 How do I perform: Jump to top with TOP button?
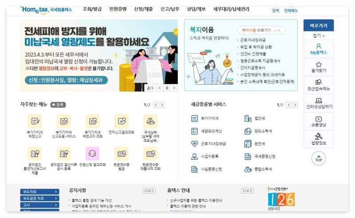tap(319, 159)
